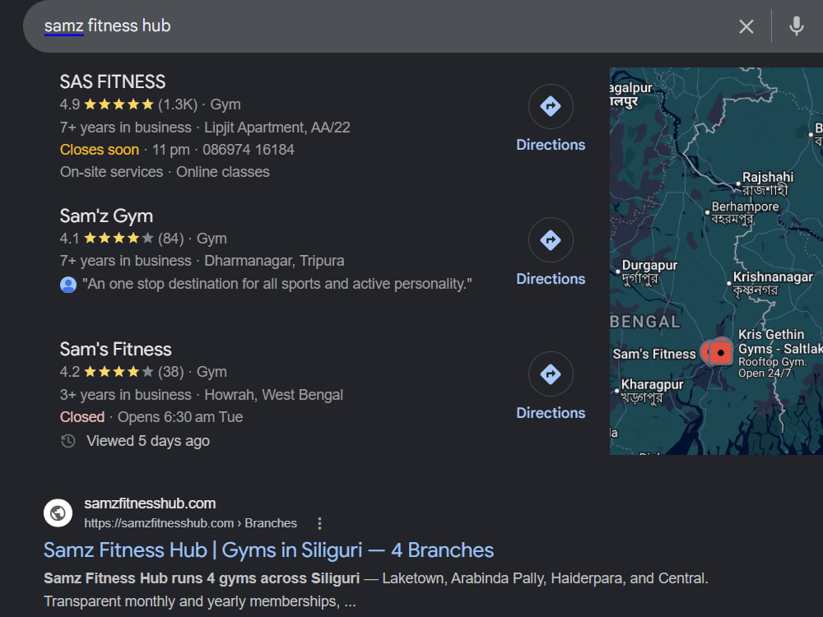
Task: Click the samzfitnesshub.com globe favicon
Action: point(58,513)
